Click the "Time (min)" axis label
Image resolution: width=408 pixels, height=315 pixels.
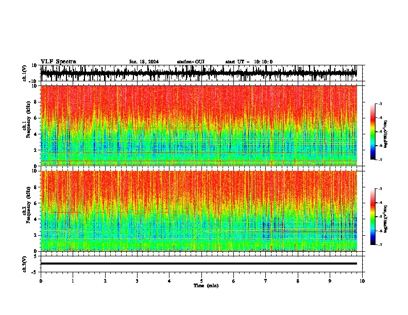[x=206, y=286]
